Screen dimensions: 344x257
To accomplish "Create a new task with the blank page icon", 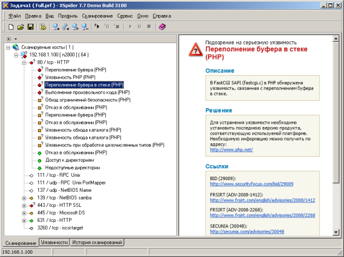I will click(11, 27).
